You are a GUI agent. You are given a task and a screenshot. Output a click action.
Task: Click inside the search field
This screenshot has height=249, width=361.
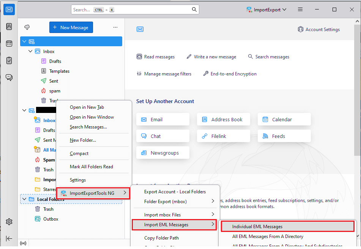pyautogui.click(x=135, y=9)
